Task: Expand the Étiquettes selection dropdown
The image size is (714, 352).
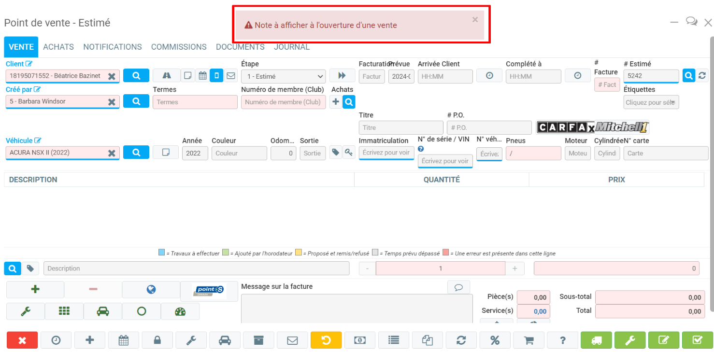Action: [x=651, y=102]
